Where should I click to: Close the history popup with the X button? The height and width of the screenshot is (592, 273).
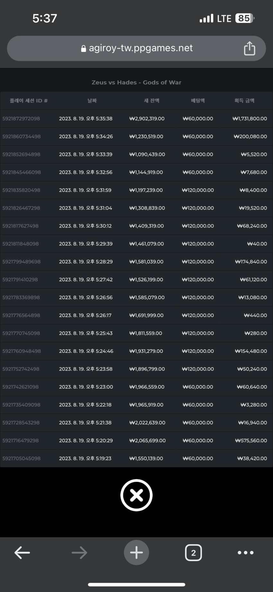[136, 495]
